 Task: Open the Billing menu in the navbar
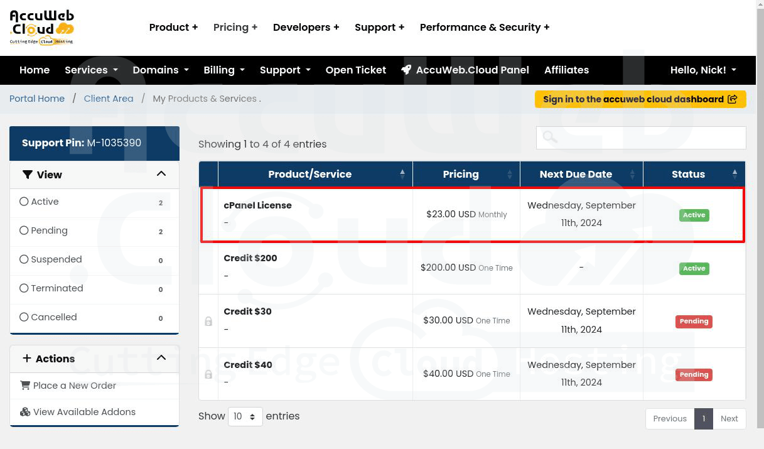click(223, 70)
